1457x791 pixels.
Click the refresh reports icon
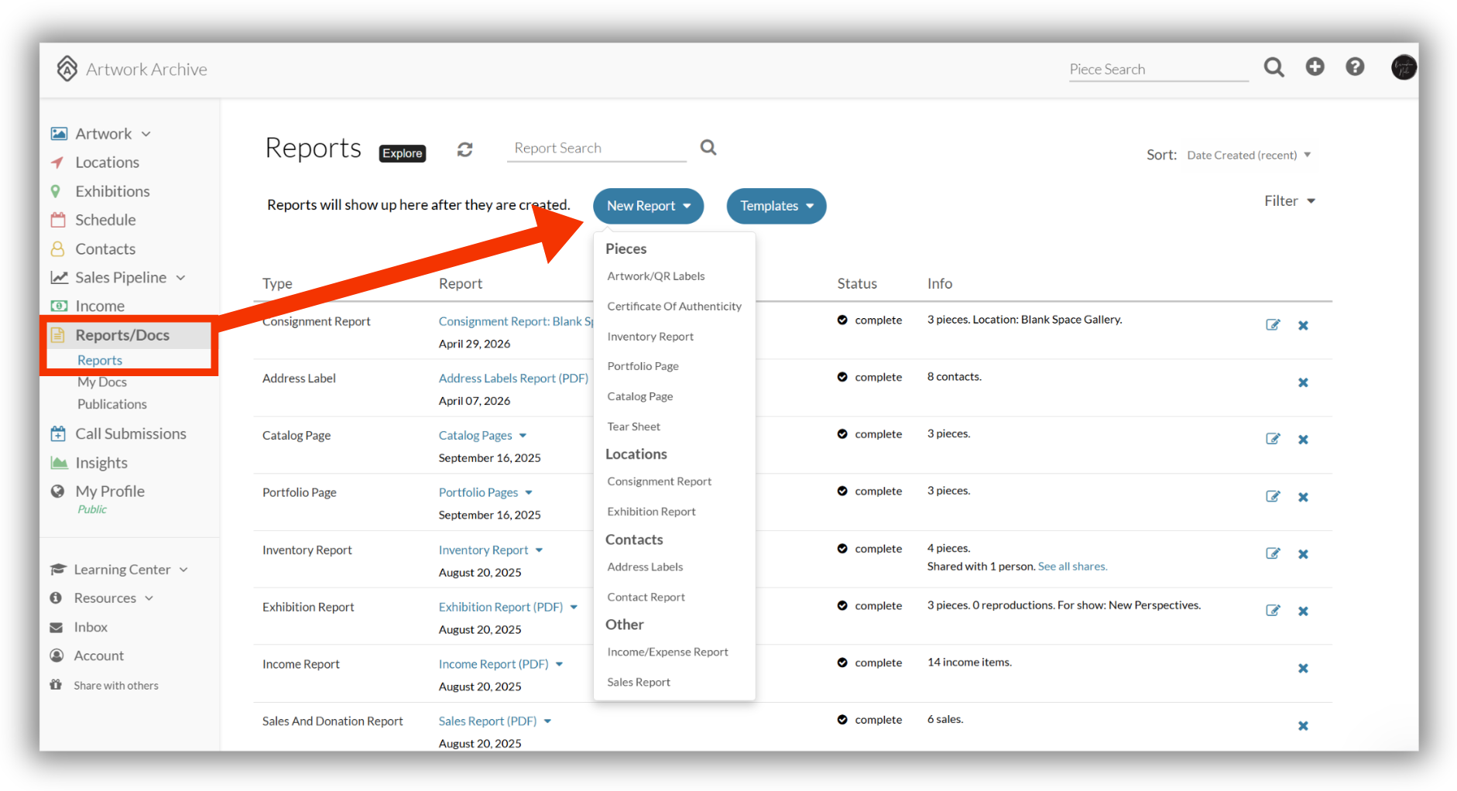pos(465,149)
